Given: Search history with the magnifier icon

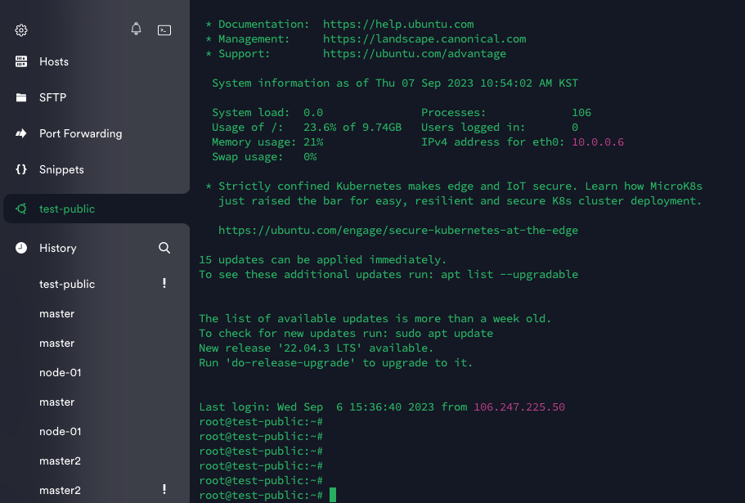Looking at the screenshot, I should tap(164, 248).
